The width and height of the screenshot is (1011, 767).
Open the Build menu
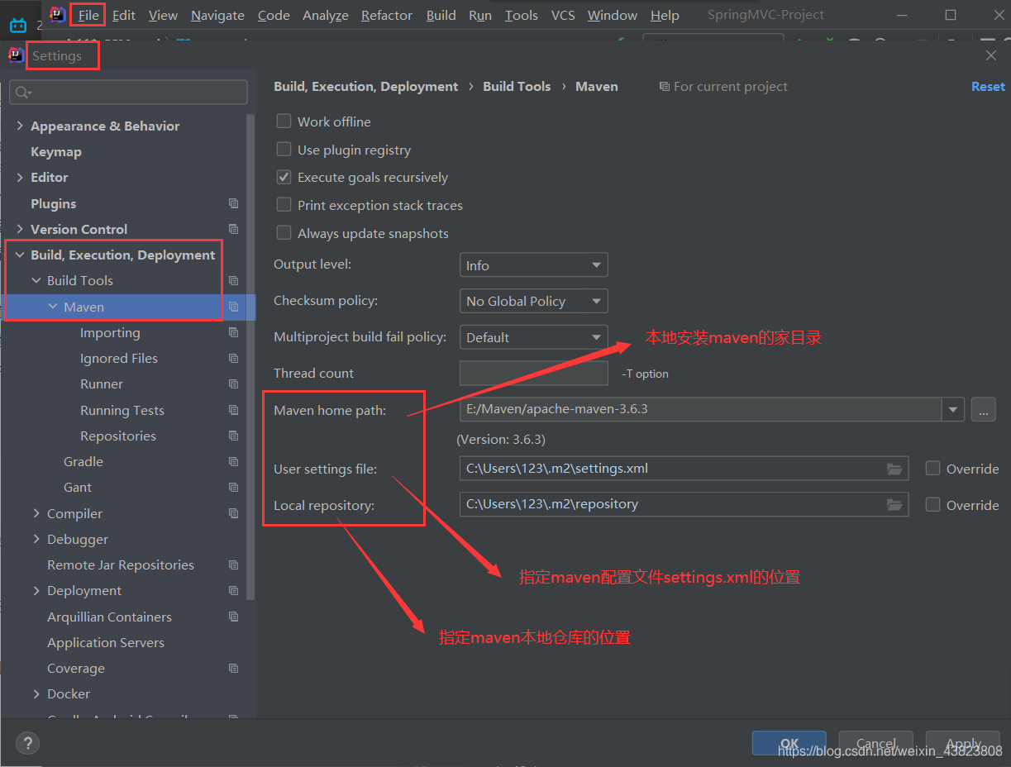[441, 15]
